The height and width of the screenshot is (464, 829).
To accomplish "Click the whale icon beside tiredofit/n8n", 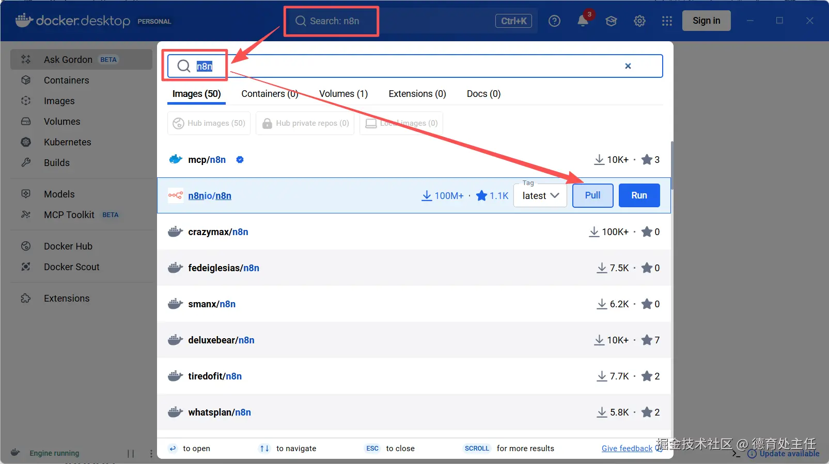I will tap(176, 376).
